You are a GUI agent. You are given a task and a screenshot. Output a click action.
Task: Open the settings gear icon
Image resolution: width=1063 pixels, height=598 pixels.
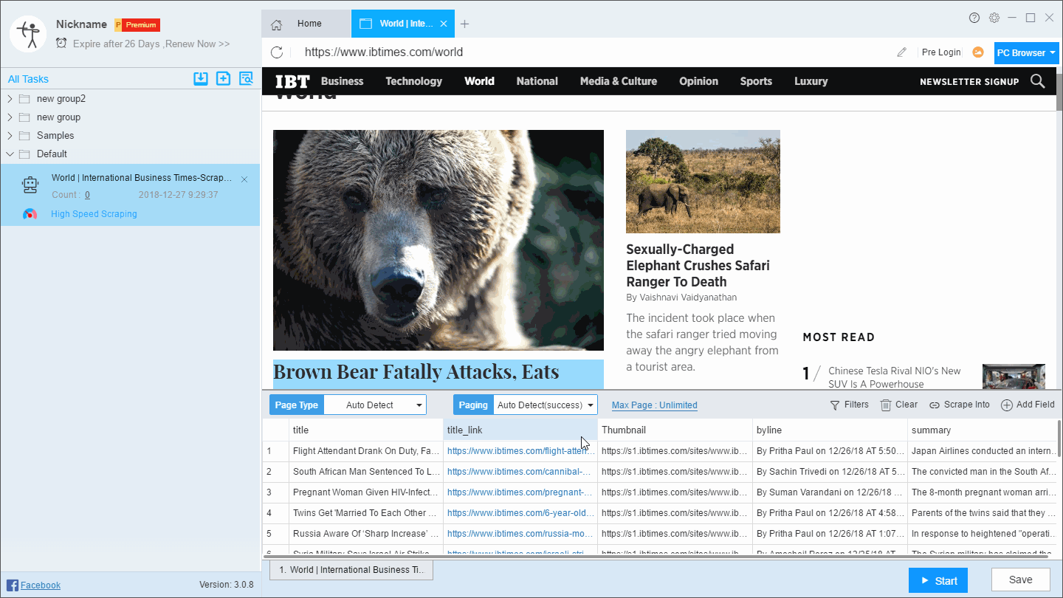click(x=994, y=18)
